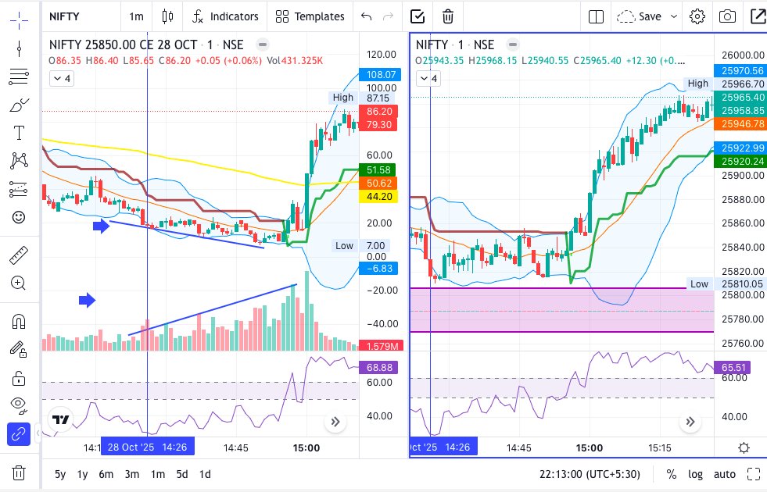Open the emoji icons tool

point(19,217)
